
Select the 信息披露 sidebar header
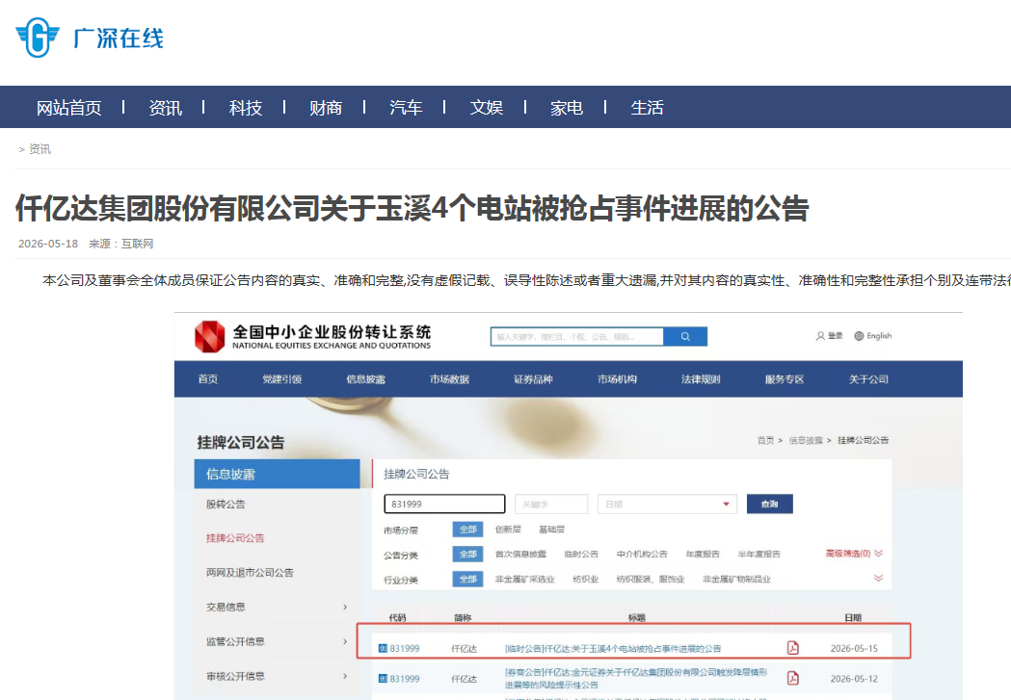coord(278,474)
